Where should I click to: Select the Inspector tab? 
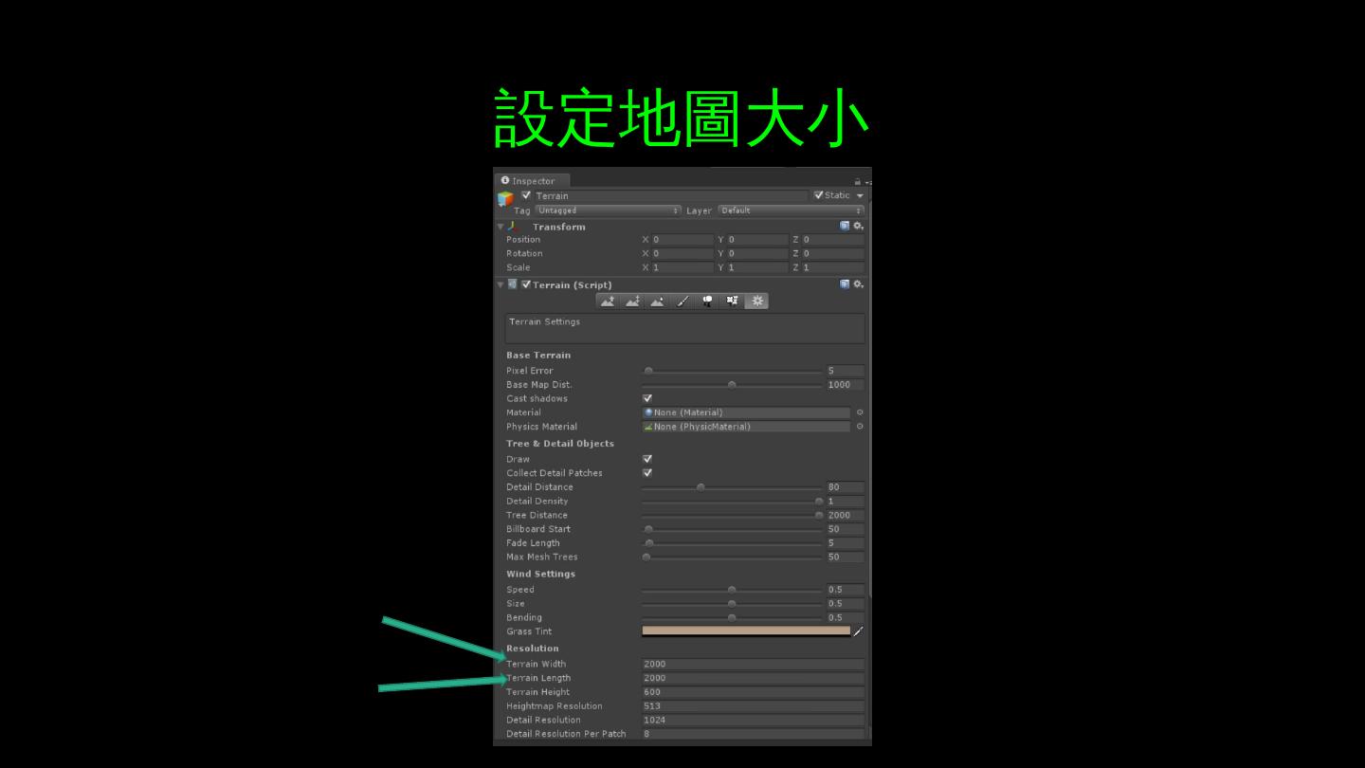coord(533,181)
